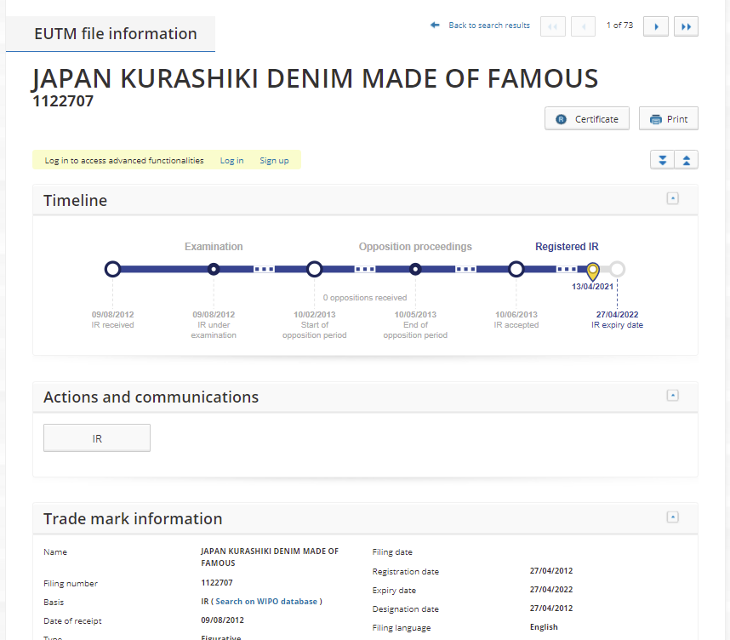Jump to last result button
The height and width of the screenshot is (640, 730).
pyautogui.click(x=686, y=26)
